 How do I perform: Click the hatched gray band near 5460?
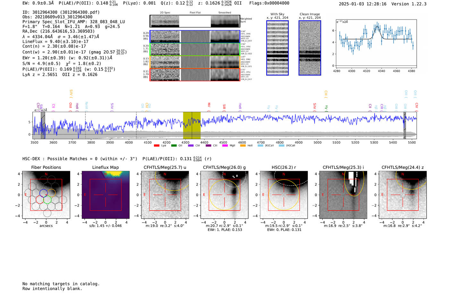coord(405,125)
